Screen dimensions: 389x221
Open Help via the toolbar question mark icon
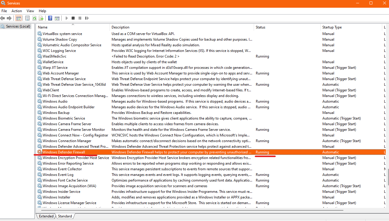[50, 18]
